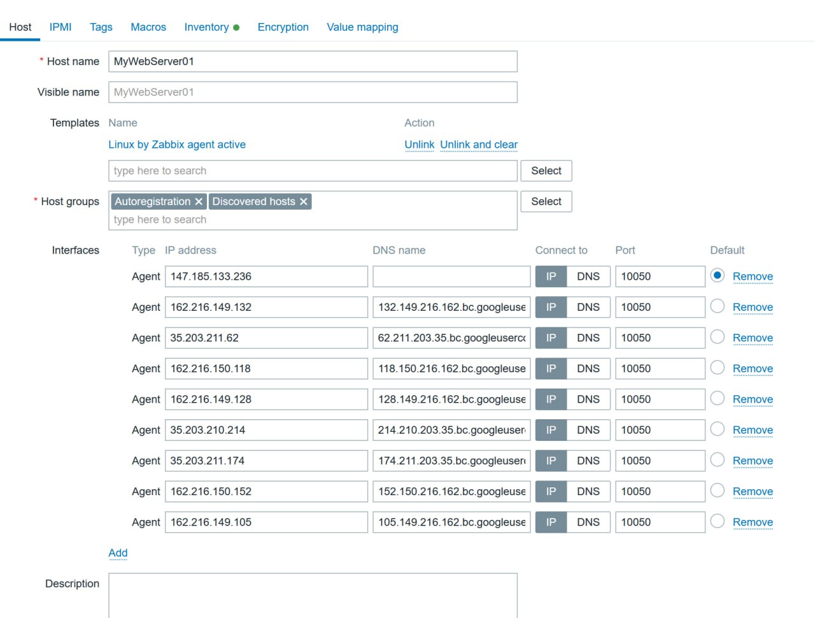This screenshot has height=618, width=815.
Task: Focus the Description text area
Action: pyautogui.click(x=313, y=595)
